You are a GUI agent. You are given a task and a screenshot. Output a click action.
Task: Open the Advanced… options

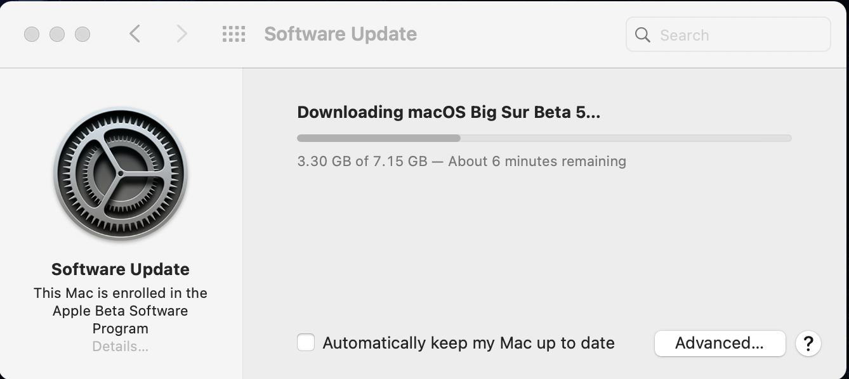click(x=720, y=343)
